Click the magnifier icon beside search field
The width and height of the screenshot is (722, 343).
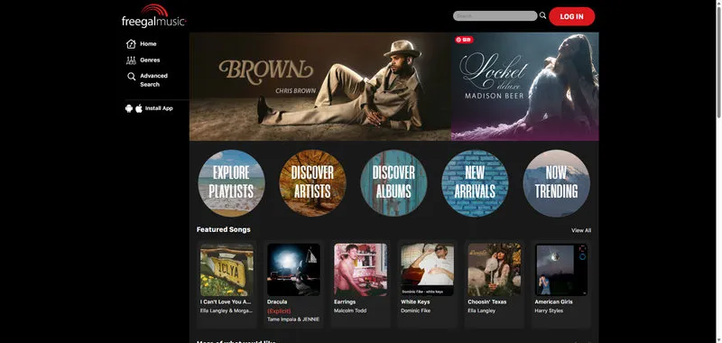(543, 15)
